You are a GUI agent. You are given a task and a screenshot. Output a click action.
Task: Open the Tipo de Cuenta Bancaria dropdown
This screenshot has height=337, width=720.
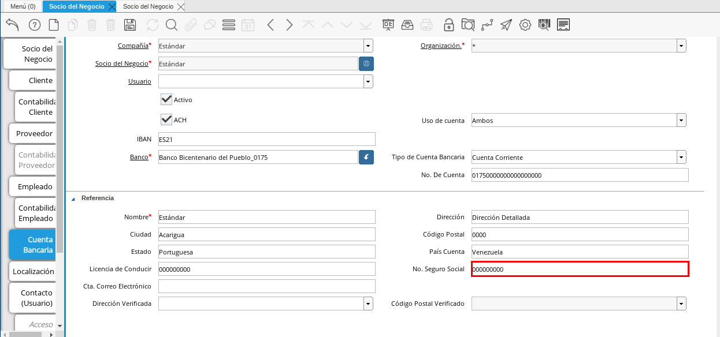[x=681, y=157]
